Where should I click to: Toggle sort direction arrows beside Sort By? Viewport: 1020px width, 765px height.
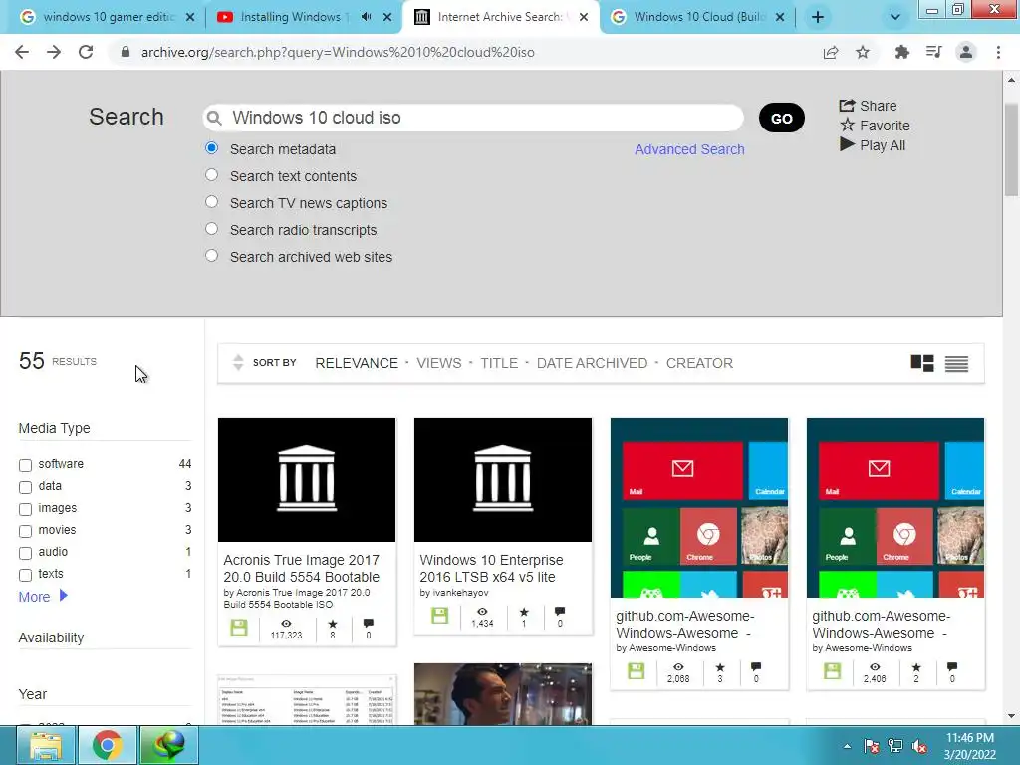238,363
